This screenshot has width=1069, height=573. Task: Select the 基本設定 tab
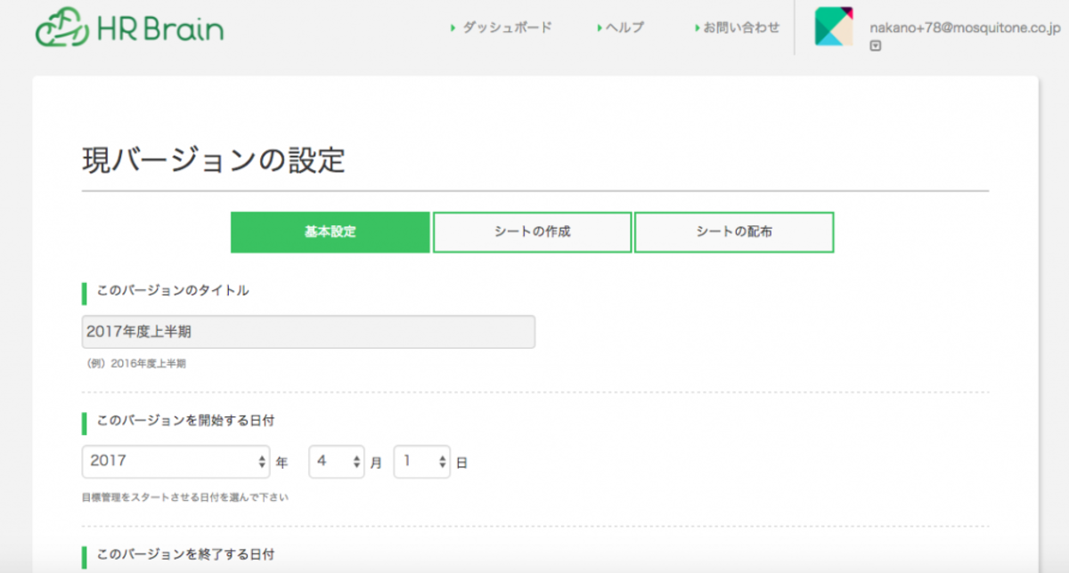click(329, 231)
